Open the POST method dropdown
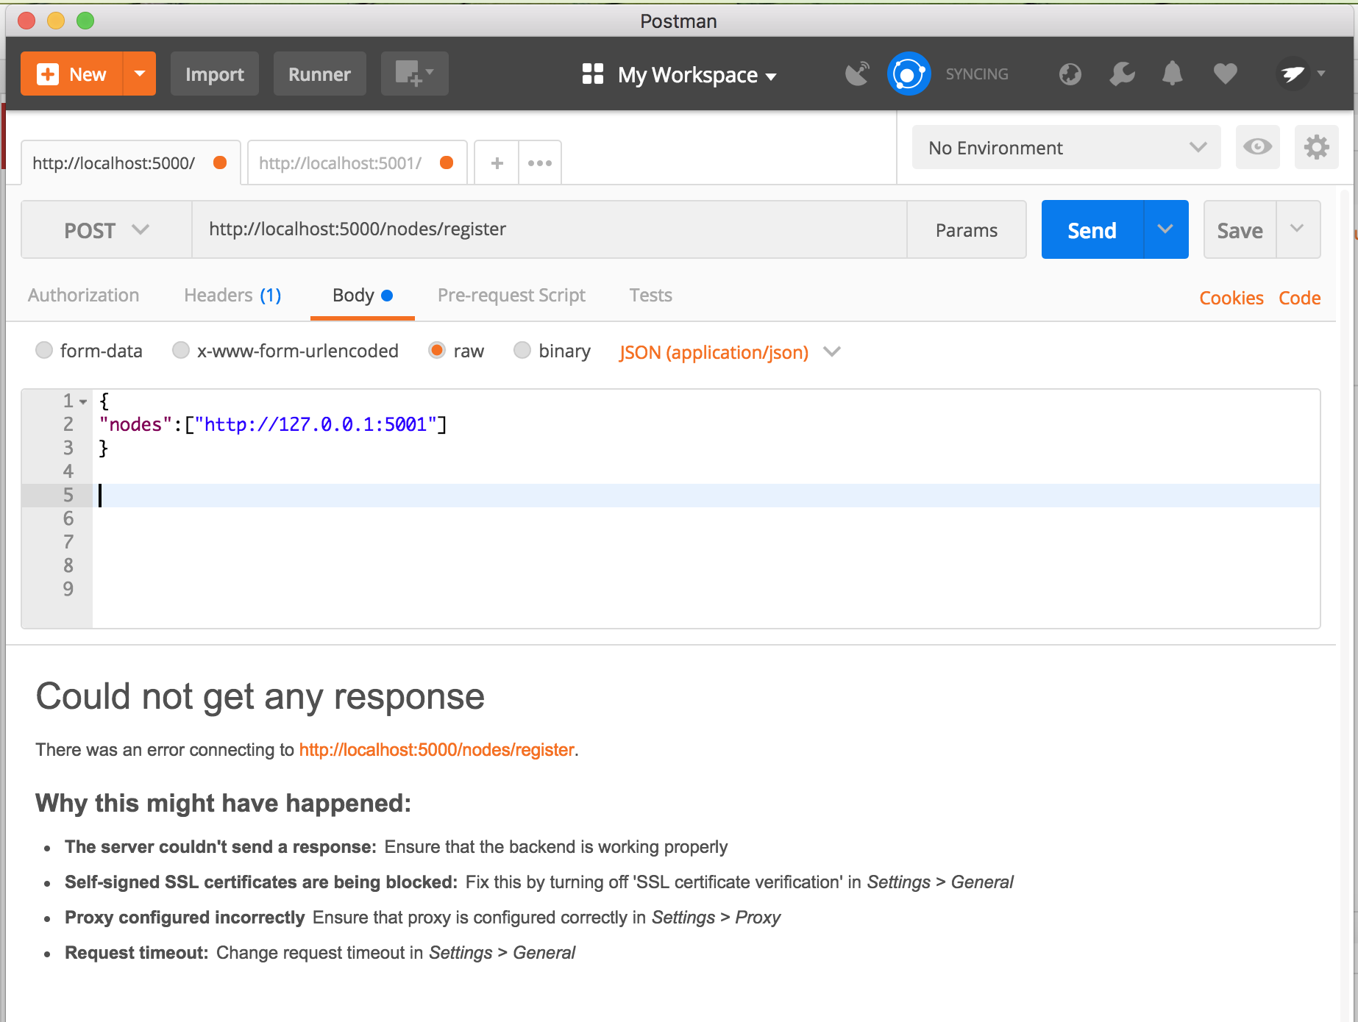 coord(107,230)
